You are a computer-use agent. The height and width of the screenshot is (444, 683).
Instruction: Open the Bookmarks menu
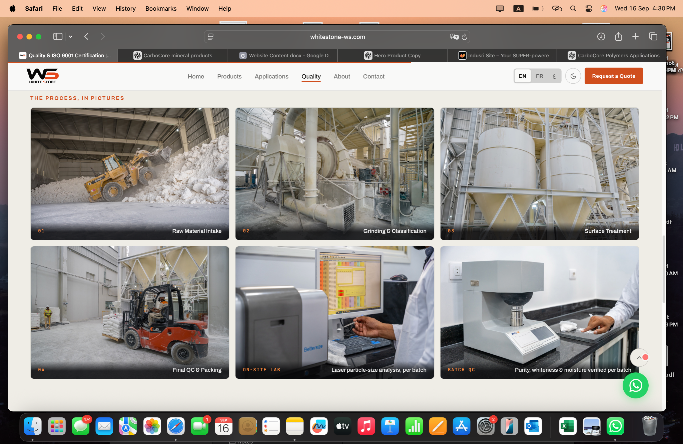(x=161, y=8)
